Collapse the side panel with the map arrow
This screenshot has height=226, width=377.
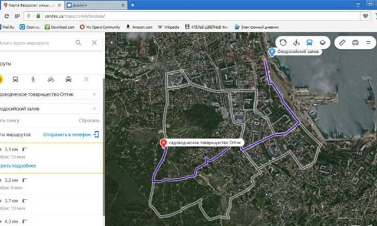(x=111, y=42)
